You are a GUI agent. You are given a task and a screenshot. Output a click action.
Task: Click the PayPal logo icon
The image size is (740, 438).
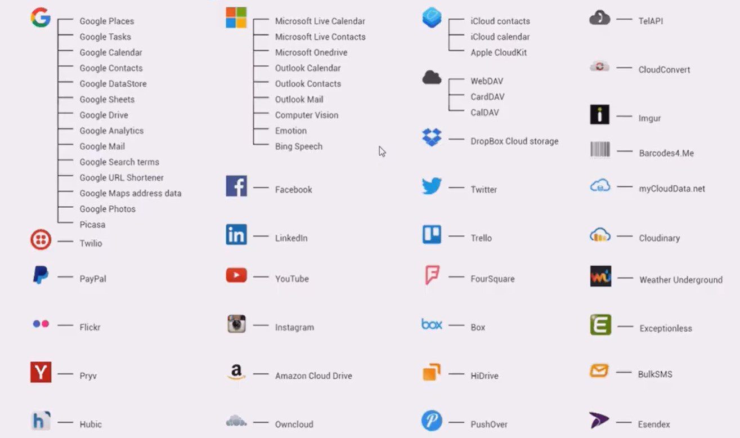tap(41, 275)
